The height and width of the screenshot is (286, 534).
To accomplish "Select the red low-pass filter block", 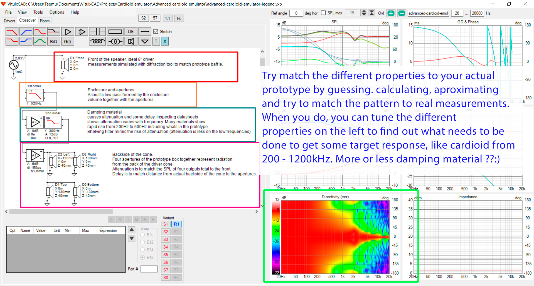I will click(x=12, y=32).
